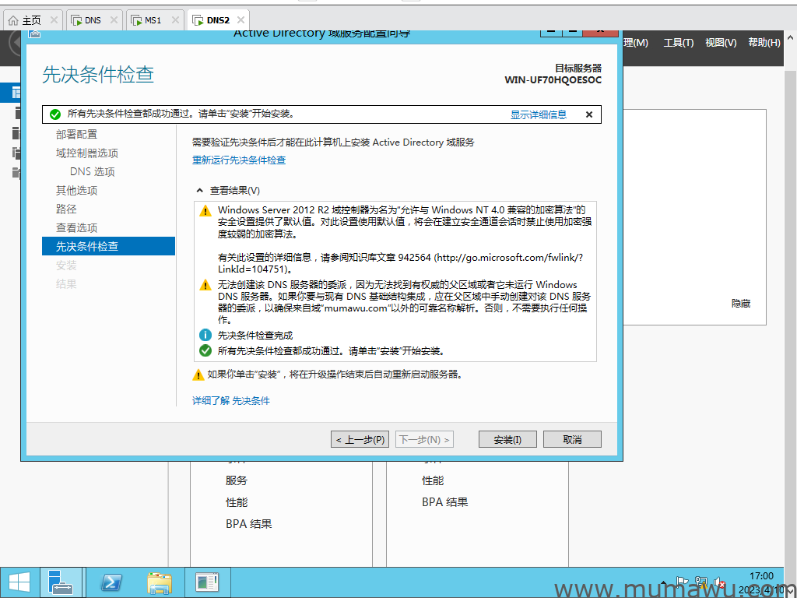This screenshot has width=797, height=598.
Task: Open the 工具(T) menu
Action: (678, 43)
